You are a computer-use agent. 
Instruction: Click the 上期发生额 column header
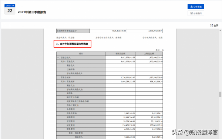click(149, 54)
